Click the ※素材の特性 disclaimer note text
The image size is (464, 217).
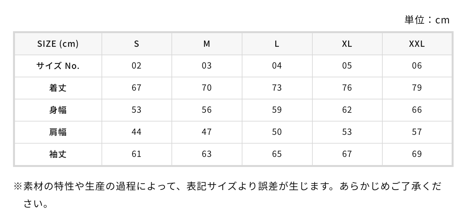228,186
